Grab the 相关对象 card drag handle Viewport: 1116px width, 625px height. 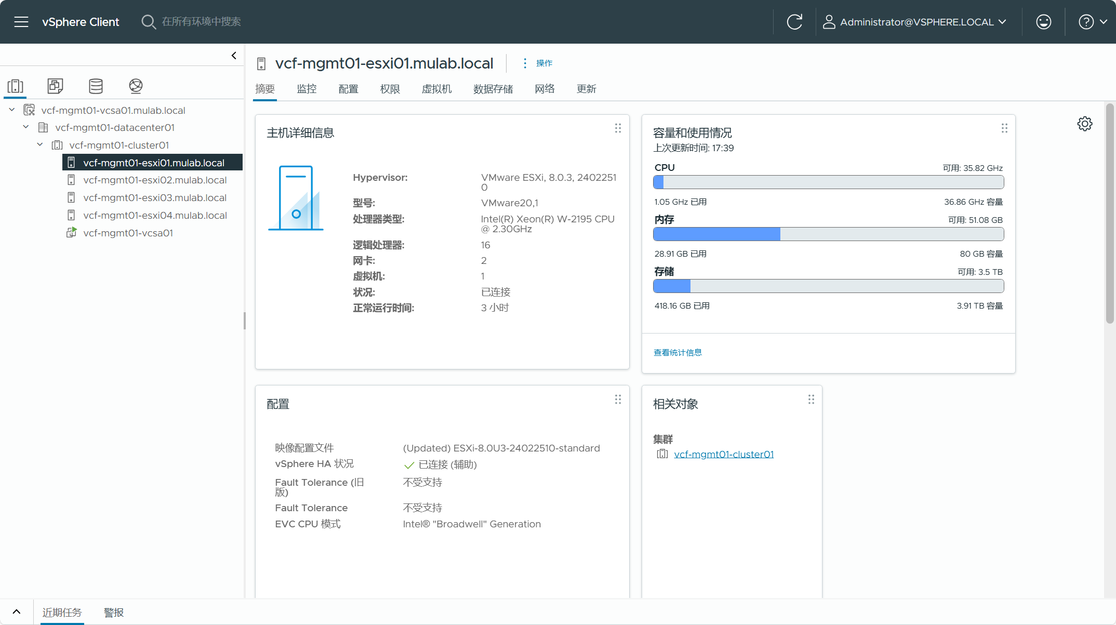point(811,400)
